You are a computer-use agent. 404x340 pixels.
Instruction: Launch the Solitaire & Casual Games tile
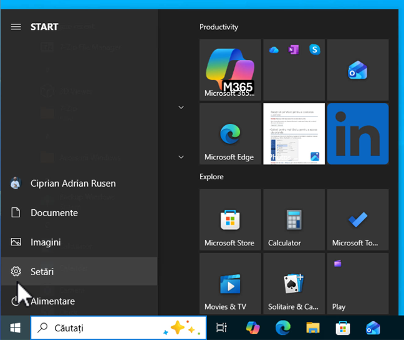(294, 283)
